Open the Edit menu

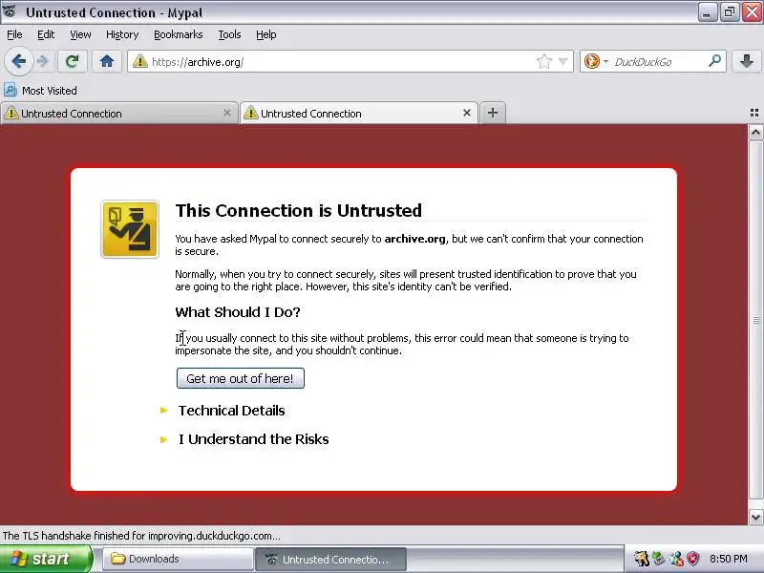tap(46, 34)
